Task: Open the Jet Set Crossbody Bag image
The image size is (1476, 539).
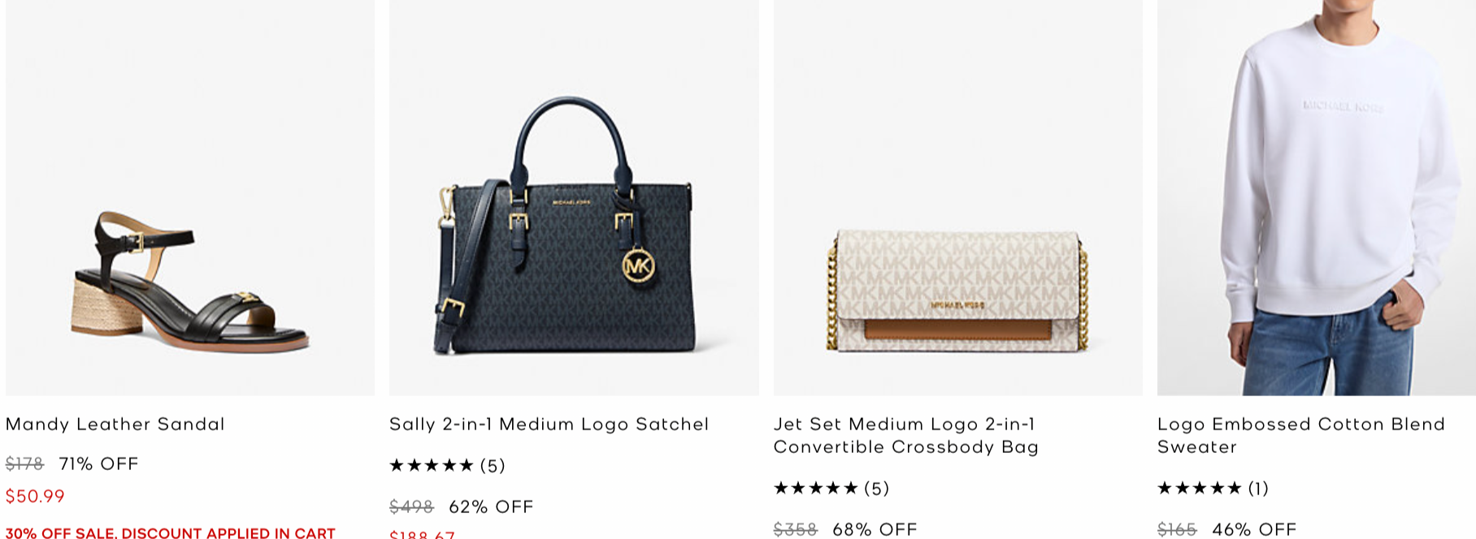Action: tap(958, 197)
